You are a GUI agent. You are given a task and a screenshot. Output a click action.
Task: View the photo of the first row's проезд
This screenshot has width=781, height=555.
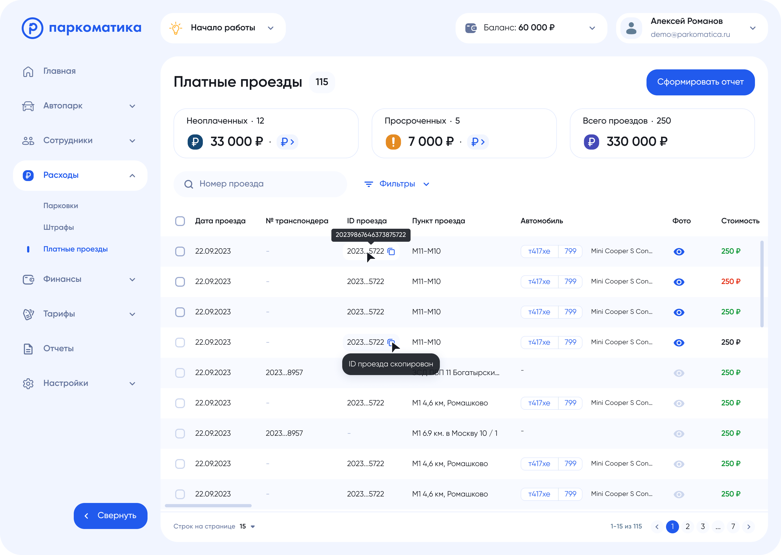pyautogui.click(x=679, y=251)
